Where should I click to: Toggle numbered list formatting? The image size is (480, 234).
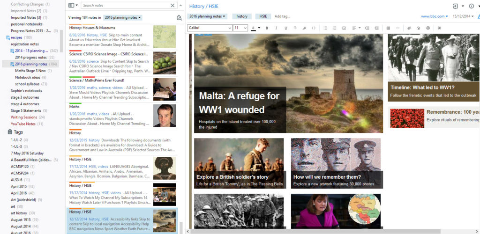(x=334, y=28)
